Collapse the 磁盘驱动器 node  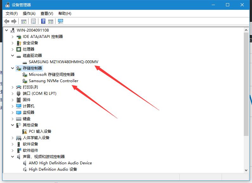point(13,55)
